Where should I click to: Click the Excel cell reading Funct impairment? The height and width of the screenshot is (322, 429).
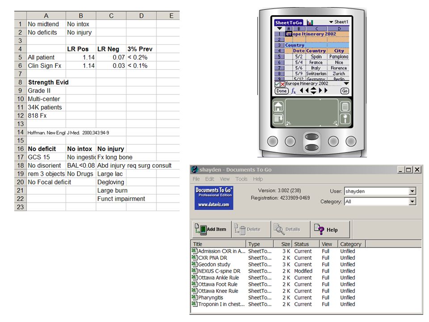click(121, 199)
